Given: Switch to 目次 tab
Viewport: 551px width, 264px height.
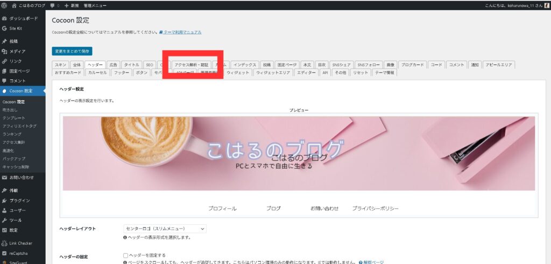Looking at the screenshot, I should 322,65.
